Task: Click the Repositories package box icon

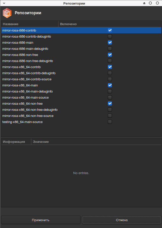Action: [x=7, y=13]
